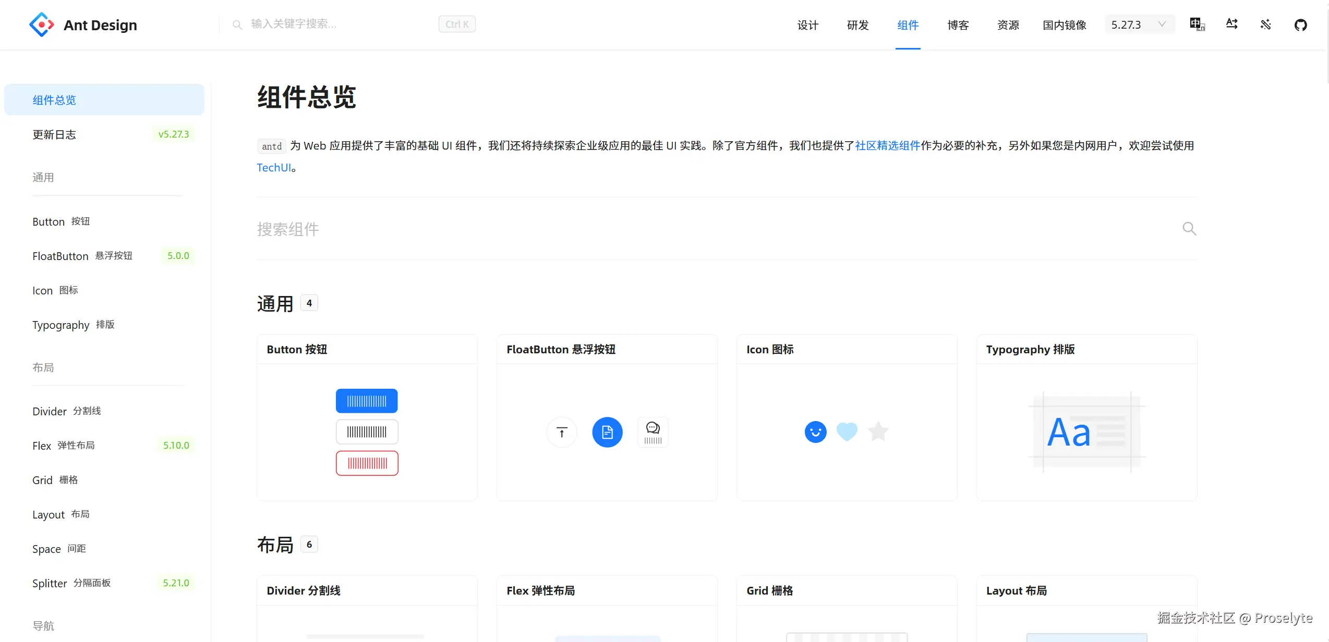Open Space 间距 in the sidebar

pyautogui.click(x=104, y=549)
